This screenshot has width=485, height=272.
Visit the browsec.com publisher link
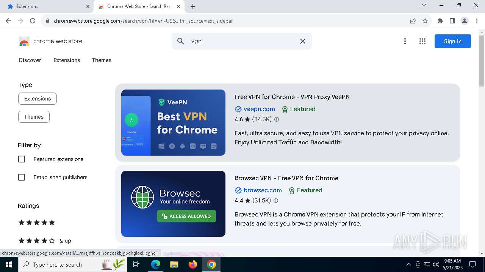tap(263, 190)
